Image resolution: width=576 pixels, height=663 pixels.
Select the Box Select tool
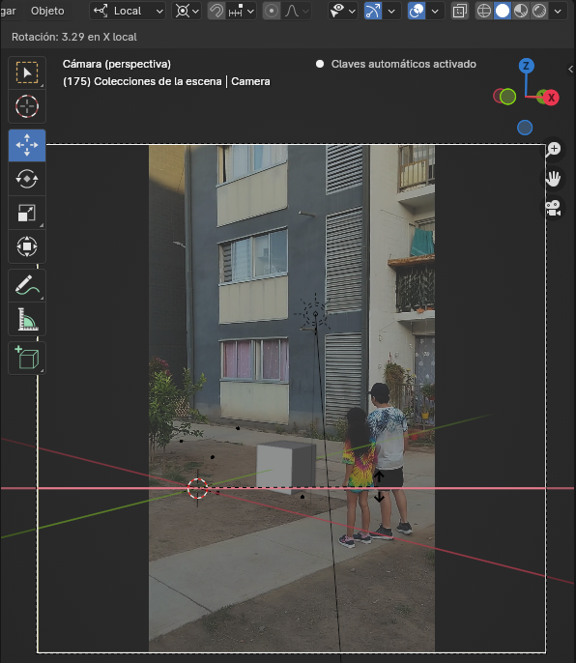click(27, 72)
